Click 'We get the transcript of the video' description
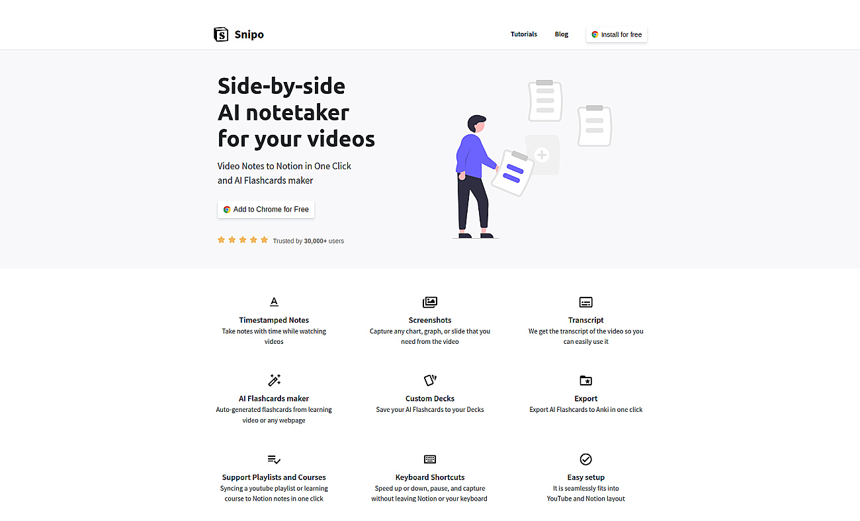This screenshot has width=860, height=521. point(586,337)
